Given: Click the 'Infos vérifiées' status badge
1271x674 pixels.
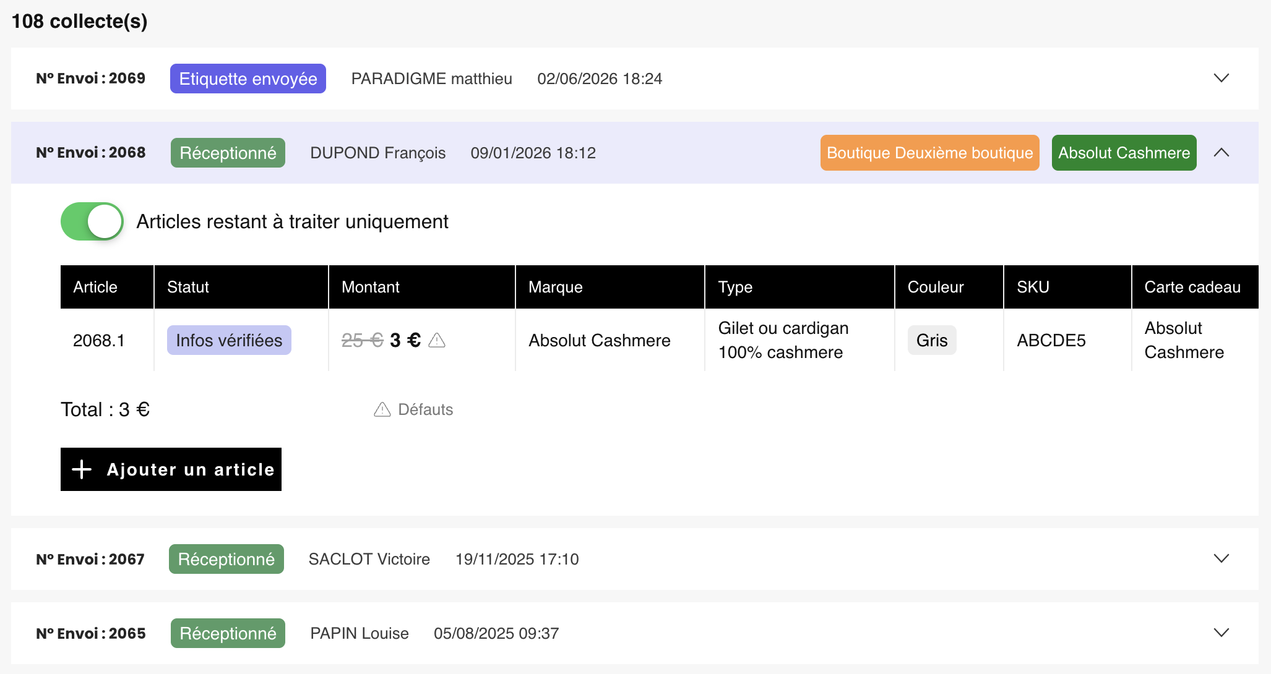Looking at the screenshot, I should (229, 340).
